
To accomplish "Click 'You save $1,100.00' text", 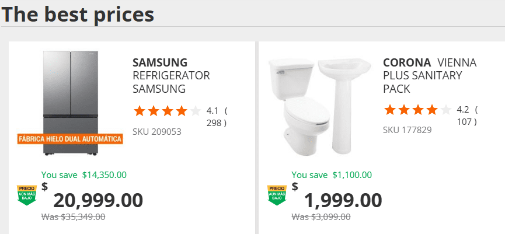I will click(332, 174).
